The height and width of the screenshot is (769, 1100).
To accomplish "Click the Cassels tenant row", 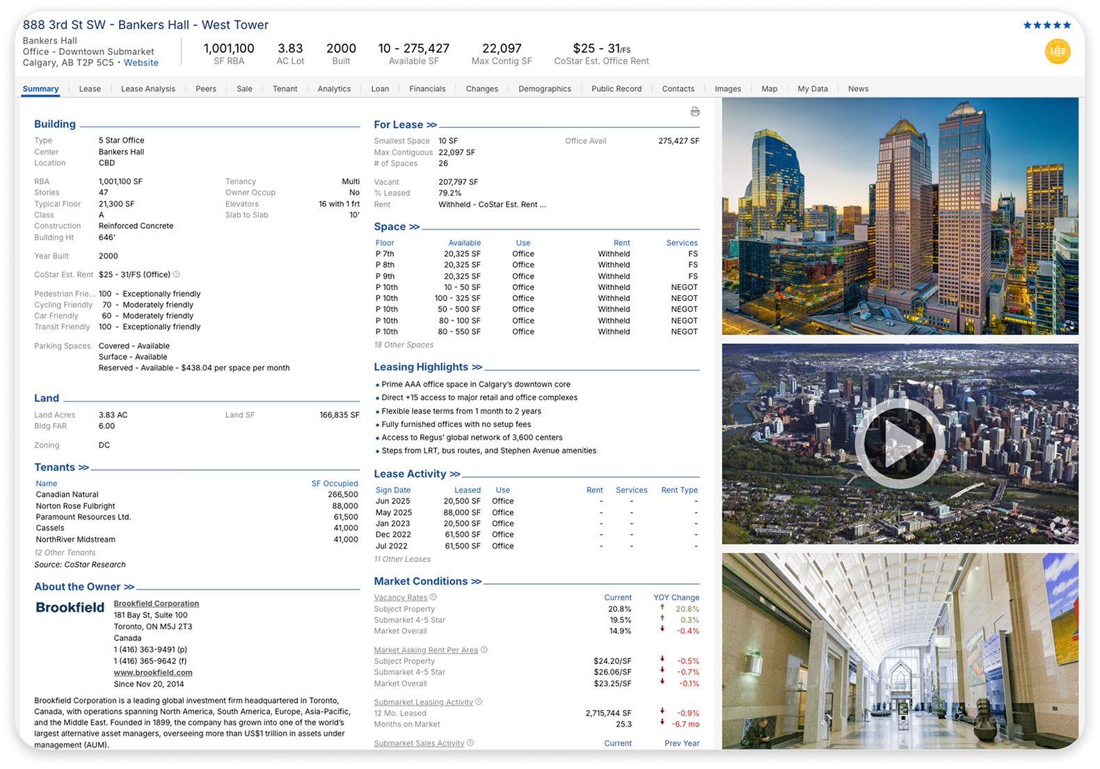I will click(197, 528).
